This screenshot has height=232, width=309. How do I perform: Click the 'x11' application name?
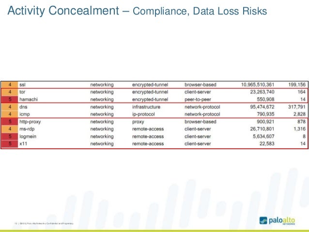coord(23,144)
